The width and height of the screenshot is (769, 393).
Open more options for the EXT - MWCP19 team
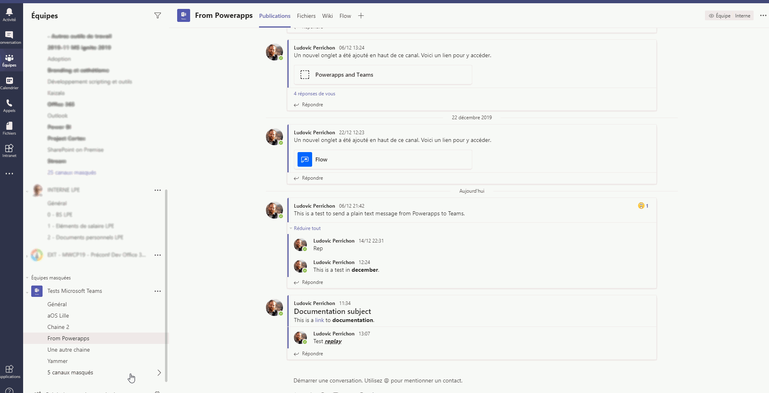[158, 255]
